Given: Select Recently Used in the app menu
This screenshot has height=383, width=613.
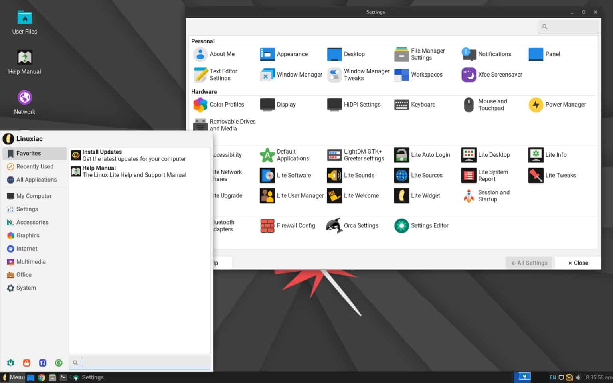Looking at the screenshot, I should pyautogui.click(x=35, y=166).
